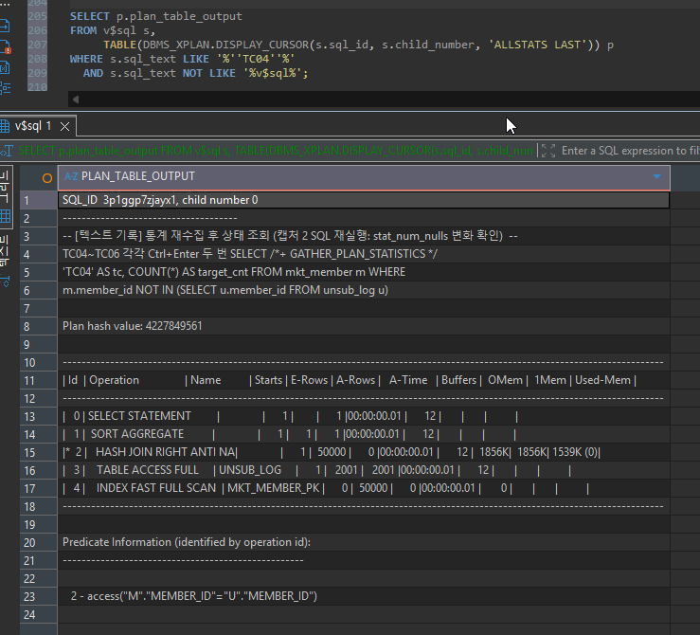Switch to Grid view vertical tab
This screenshot has height=635, width=700.
(x=6, y=197)
